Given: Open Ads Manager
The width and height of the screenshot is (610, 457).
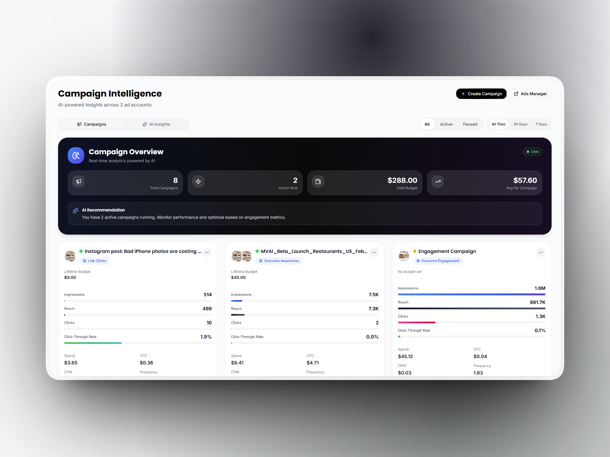Looking at the screenshot, I should click(530, 94).
